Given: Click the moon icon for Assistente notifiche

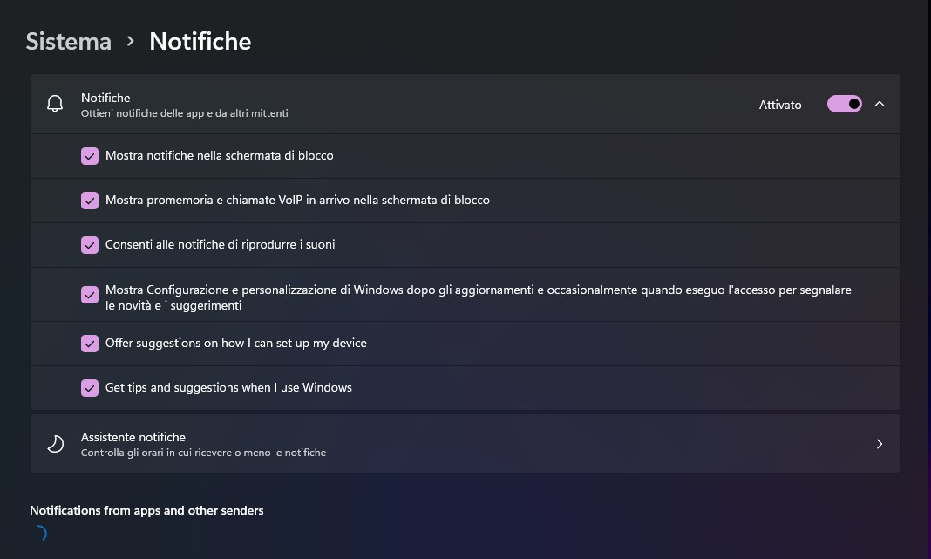Looking at the screenshot, I should pos(55,444).
